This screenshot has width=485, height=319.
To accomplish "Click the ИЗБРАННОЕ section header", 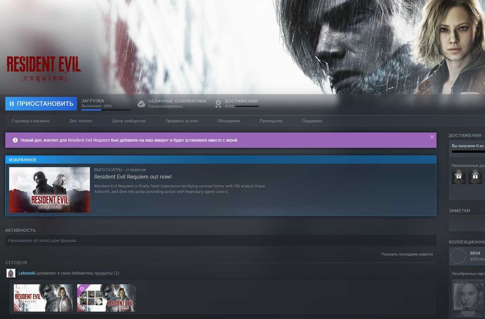I will point(221,159).
